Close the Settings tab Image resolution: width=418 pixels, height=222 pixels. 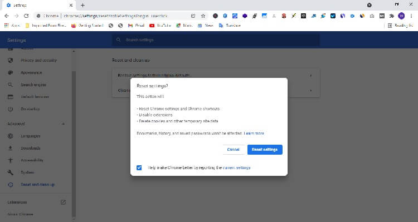[x=71, y=6]
